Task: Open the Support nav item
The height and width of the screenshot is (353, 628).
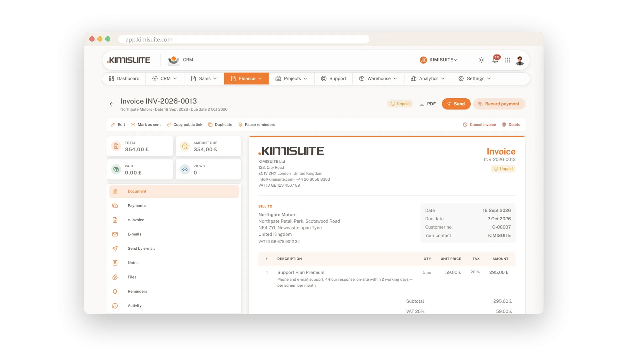Action: click(333, 79)
